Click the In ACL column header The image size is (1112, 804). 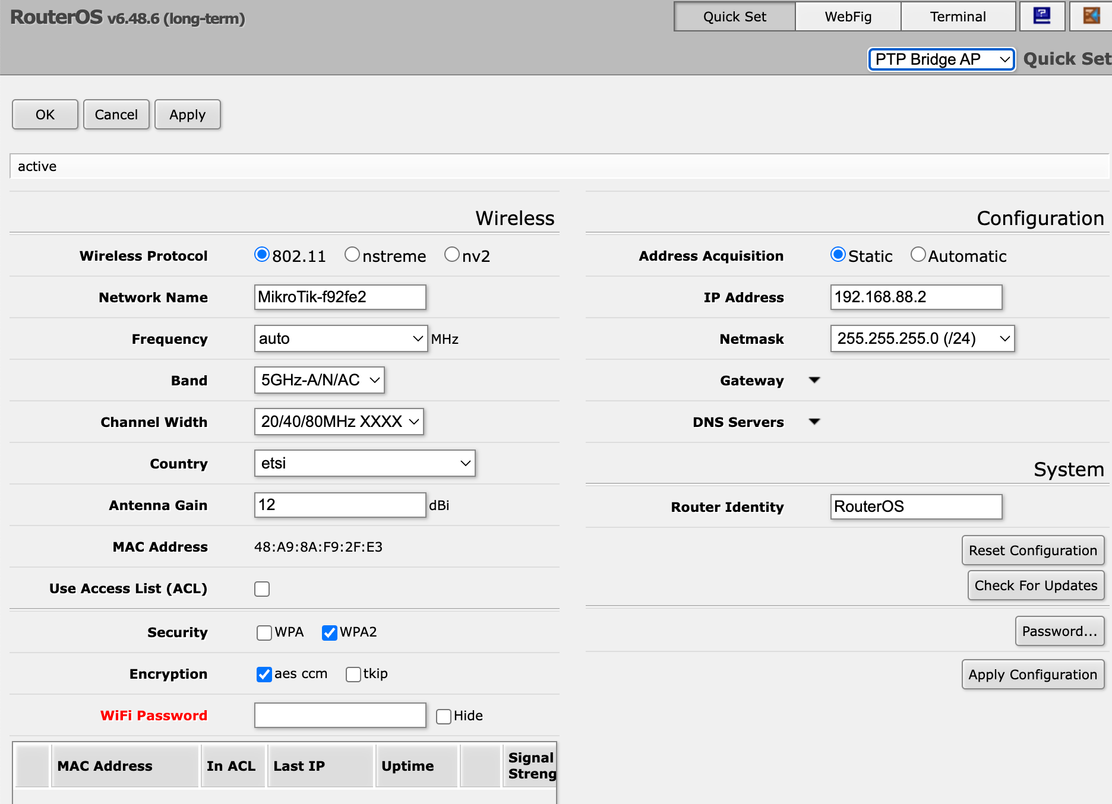[x=233, y=766]
